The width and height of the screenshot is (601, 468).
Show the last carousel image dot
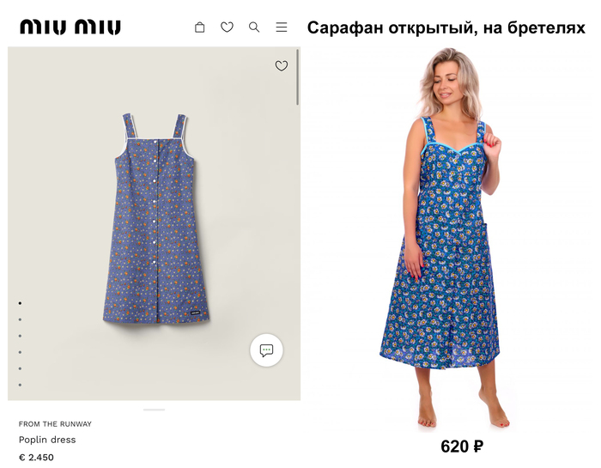click(20, 385)
